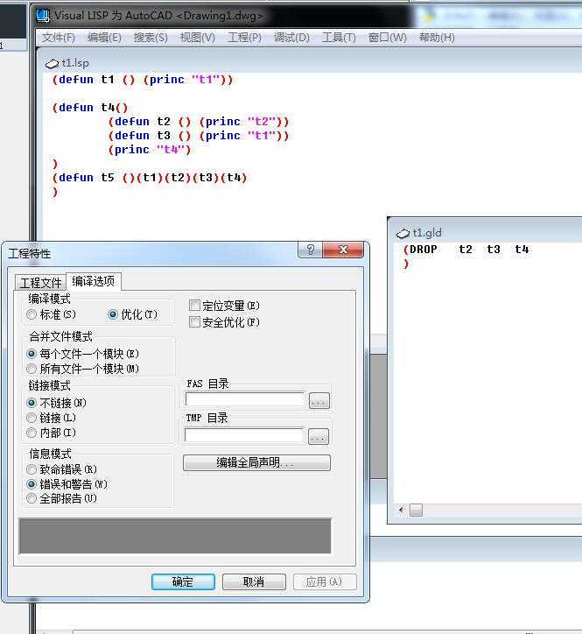582x634 pixels.
Task: Click the DROP text in t1.gld editor
Action: coord(424,250)
